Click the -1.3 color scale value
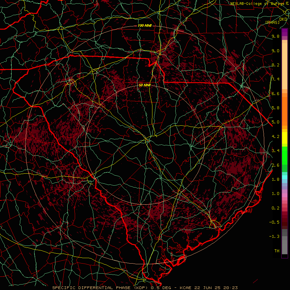The image size is (290, 290). [x=274, y=237]
